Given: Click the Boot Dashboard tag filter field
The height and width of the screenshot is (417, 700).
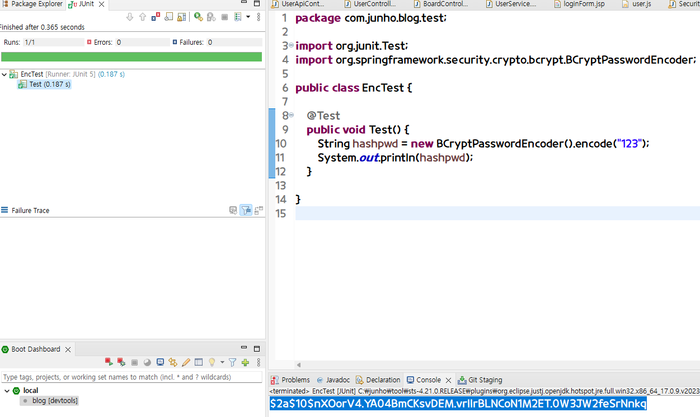Looking at the screenshot, I should pos(131,377).
